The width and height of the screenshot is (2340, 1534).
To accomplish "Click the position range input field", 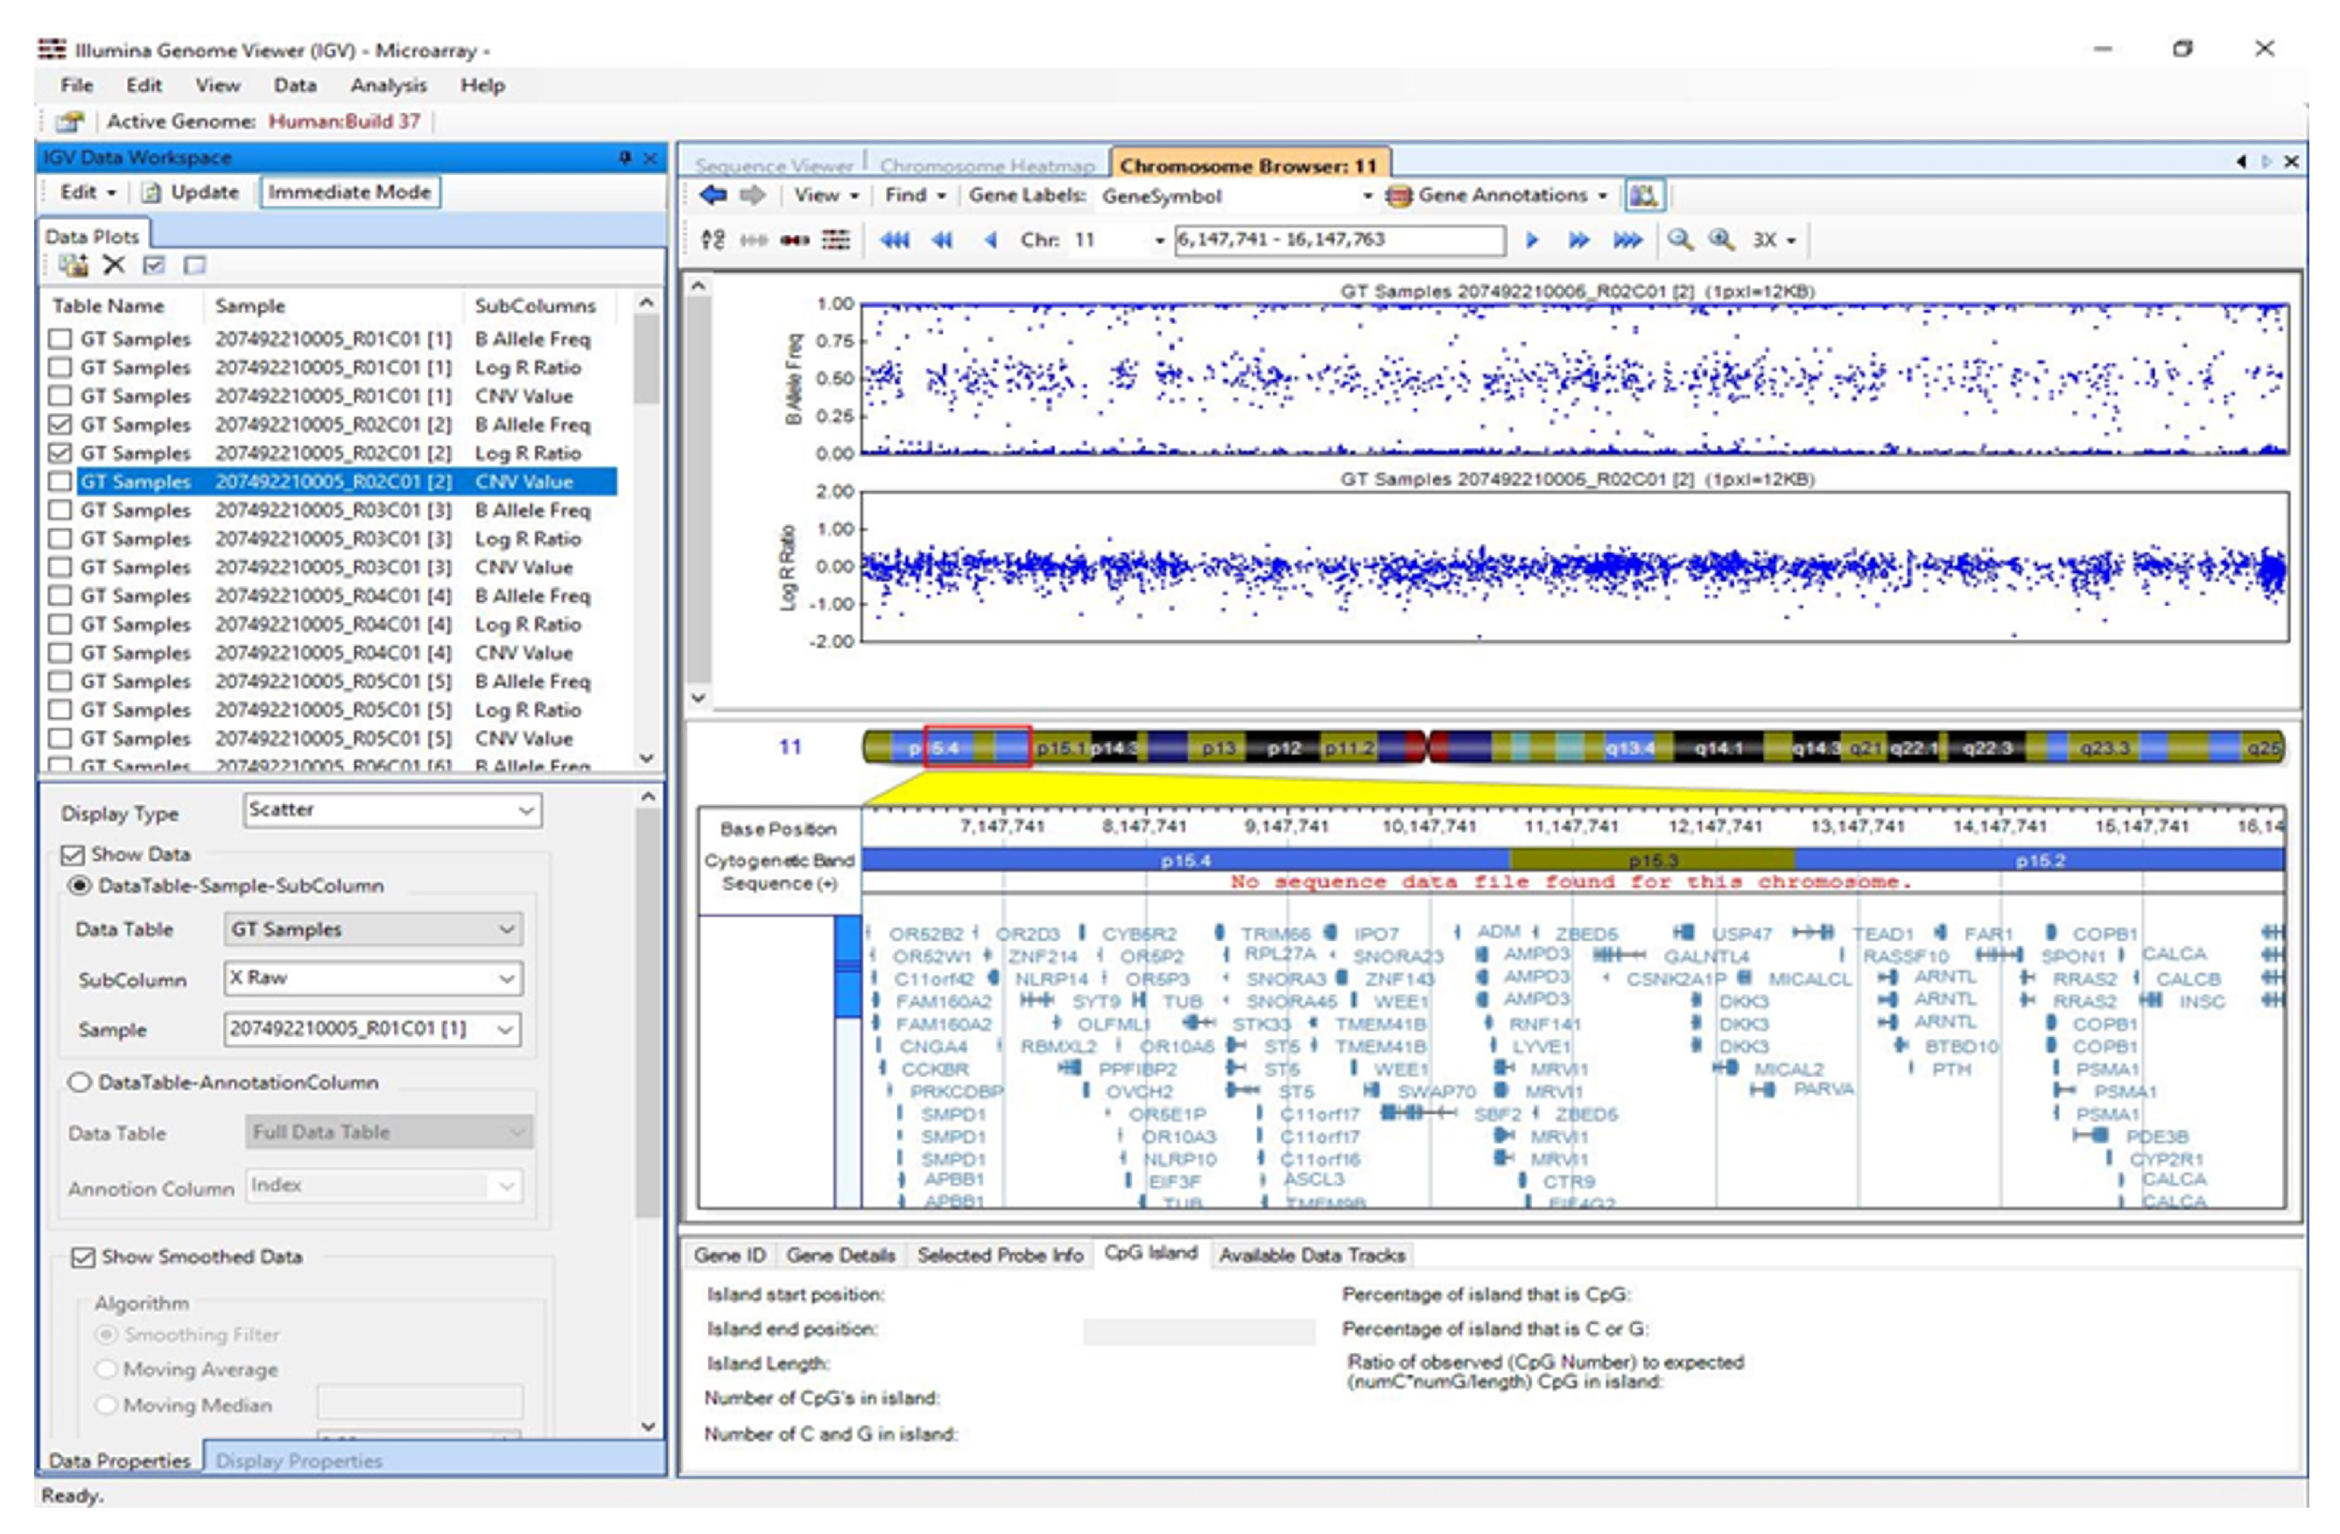I will tap(1339, 240).
